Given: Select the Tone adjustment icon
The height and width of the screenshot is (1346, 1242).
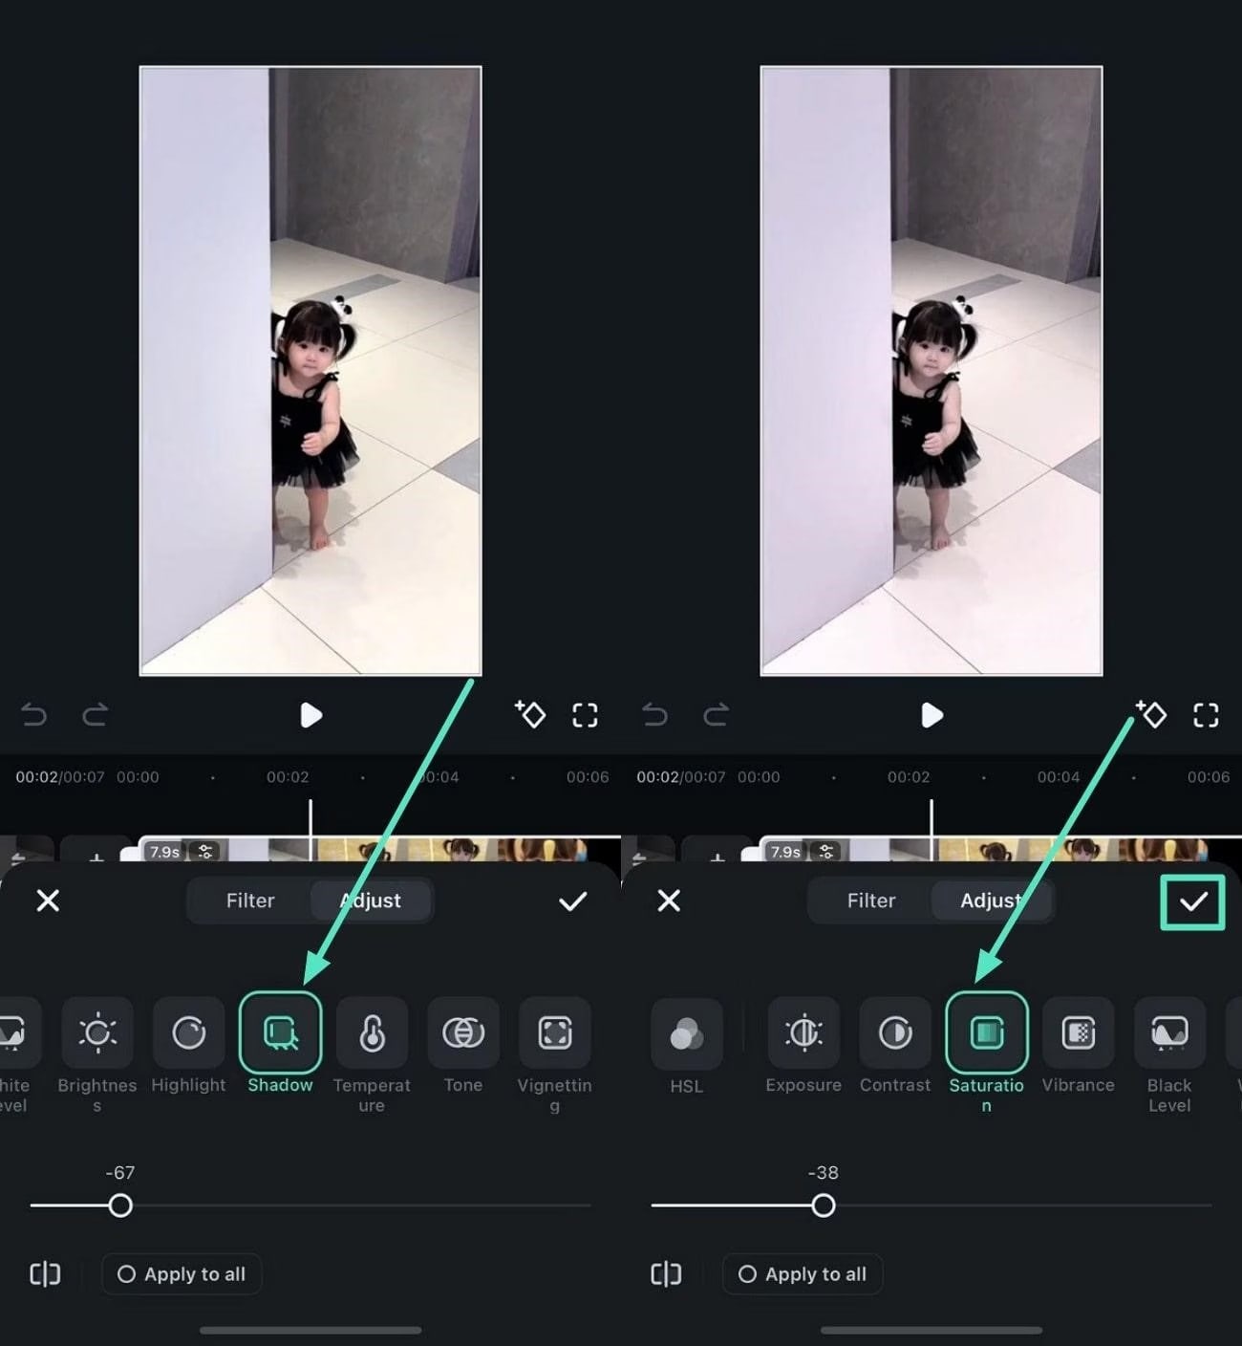Looking at the screenshot, I should click(463, 1032).
